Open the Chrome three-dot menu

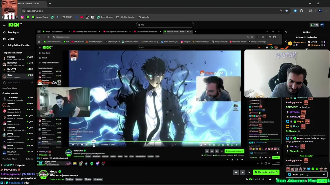pyautogui.click(x=326, y=11)
